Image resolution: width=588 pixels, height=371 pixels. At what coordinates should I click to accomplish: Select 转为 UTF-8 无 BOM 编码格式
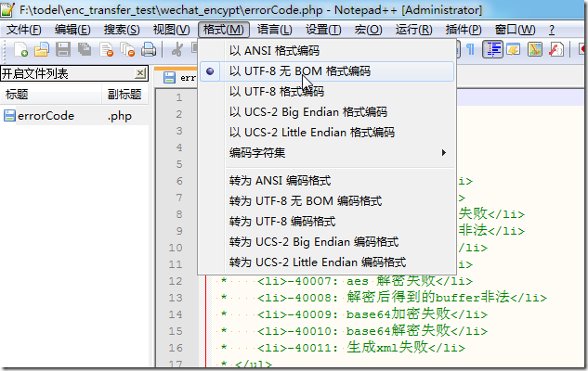[327, 201]
